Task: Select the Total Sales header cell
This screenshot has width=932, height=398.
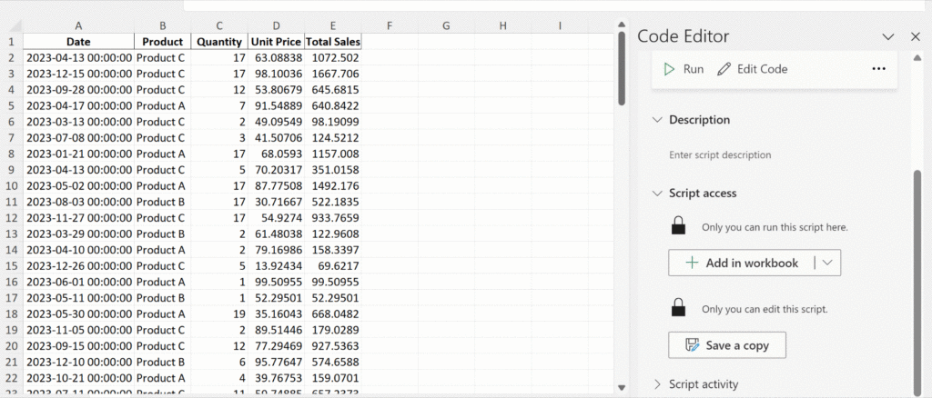Action: [x=333, y=42]
